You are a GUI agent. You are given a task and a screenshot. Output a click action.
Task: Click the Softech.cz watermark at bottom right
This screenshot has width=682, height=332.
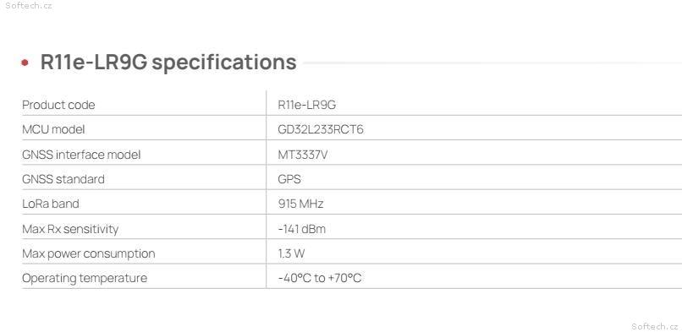(x=655, y=326)
